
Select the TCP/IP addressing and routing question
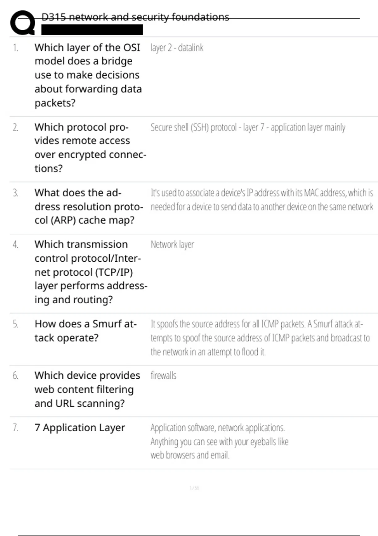91,272
